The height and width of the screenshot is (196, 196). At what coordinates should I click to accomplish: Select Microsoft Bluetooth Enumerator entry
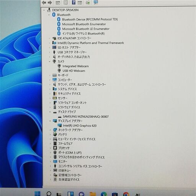84,24
